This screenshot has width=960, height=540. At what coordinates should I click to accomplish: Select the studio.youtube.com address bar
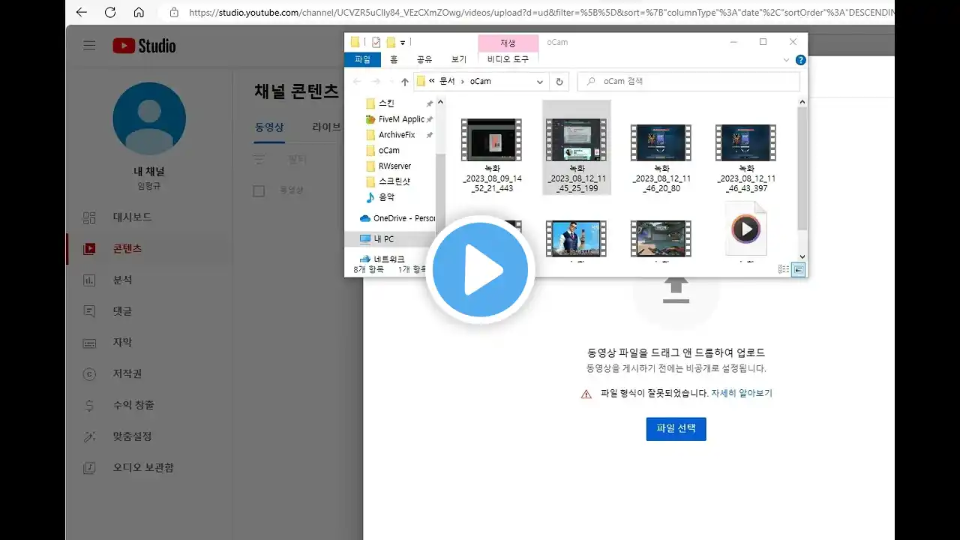coord(540,12)
